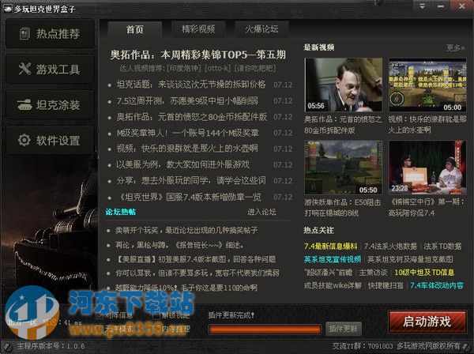Click the 交流YY群:7091803 status text

click(x=363, y=346)
